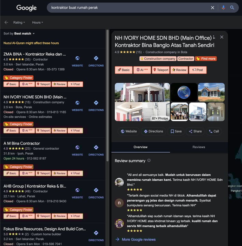This screenshot has width=242, height=246.
Task: Start voice search with the microphone icon
Action: pyautogui.click(x=224, y=8)
